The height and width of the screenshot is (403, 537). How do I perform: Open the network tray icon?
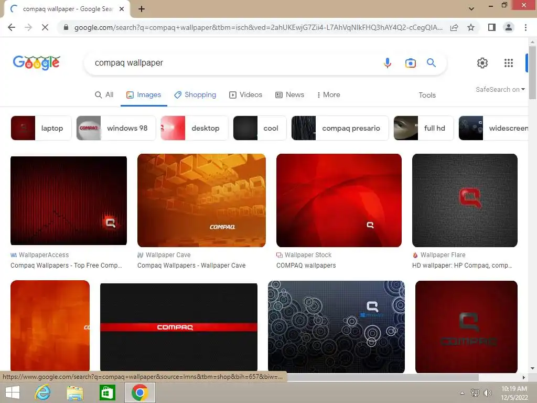475,393
